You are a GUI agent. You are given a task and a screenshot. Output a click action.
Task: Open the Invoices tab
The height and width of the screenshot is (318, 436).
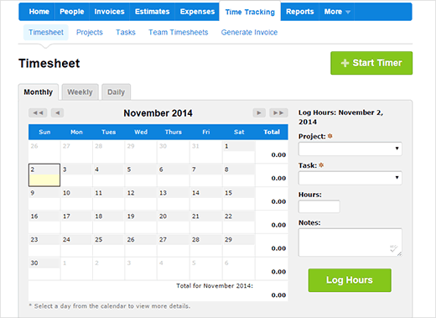[109, 12]
